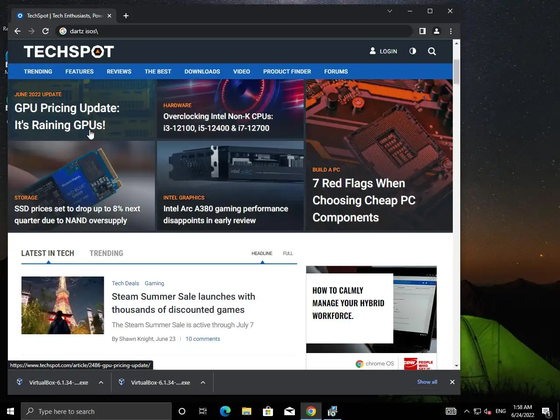Open File Explorer from taskbar
The width and height of the screenshot is (560, 420).
click(247, 411)
